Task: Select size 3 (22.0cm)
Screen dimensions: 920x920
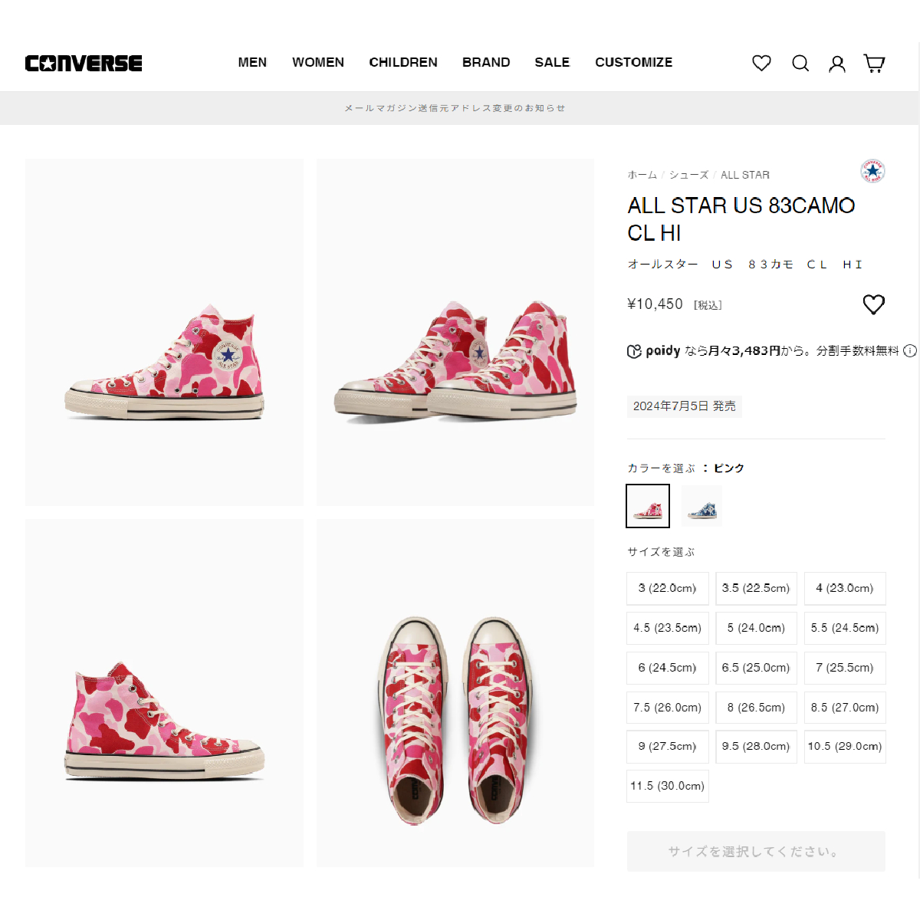Action: click(667, 588)
